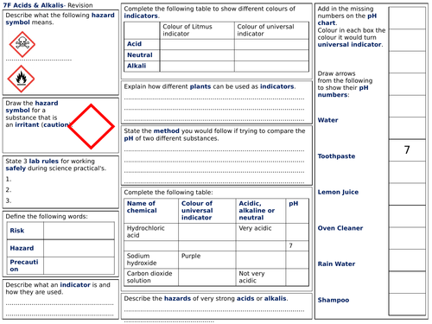This screenshot has width=432, height=324.
Task: Click the universal indicator cell for Hydrochloric acid
Action: pos(207,232)
